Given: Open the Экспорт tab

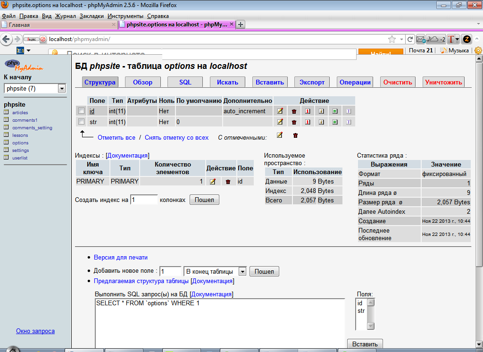Looking at the screenshot, I should coord(312,82).
